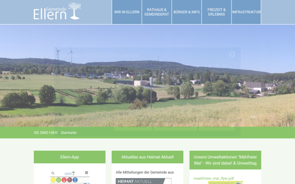Click the dark red icon in app preview
This screenshot has height=184, width=295.
[x=70, y=180]
